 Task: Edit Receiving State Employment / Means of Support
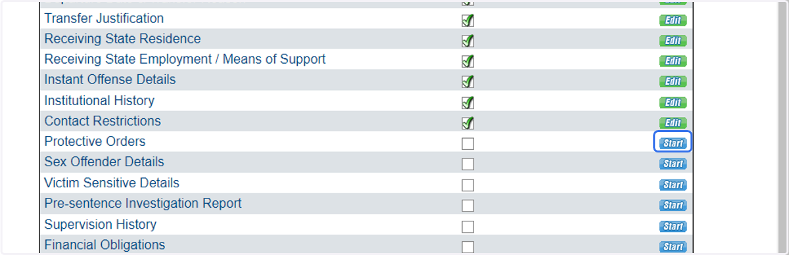(x=673, y=61)
